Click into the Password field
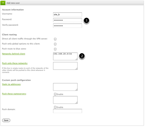Image resolution: width=145 pixels, height=127 pixels. pos(67,20)
